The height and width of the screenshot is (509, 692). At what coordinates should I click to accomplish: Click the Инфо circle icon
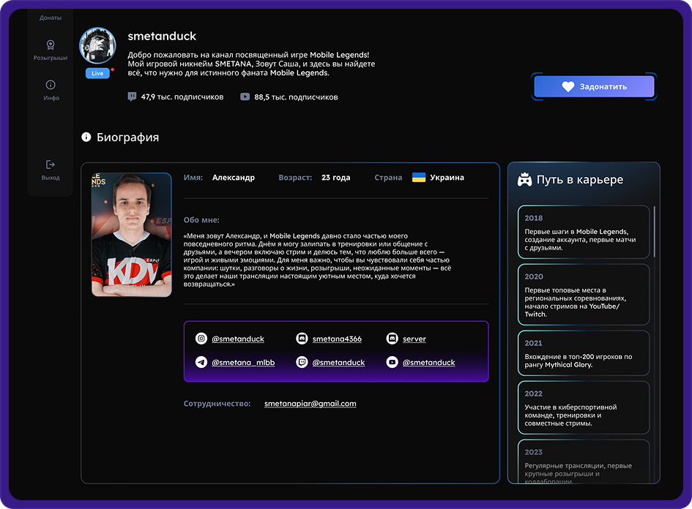click(51, 85)
